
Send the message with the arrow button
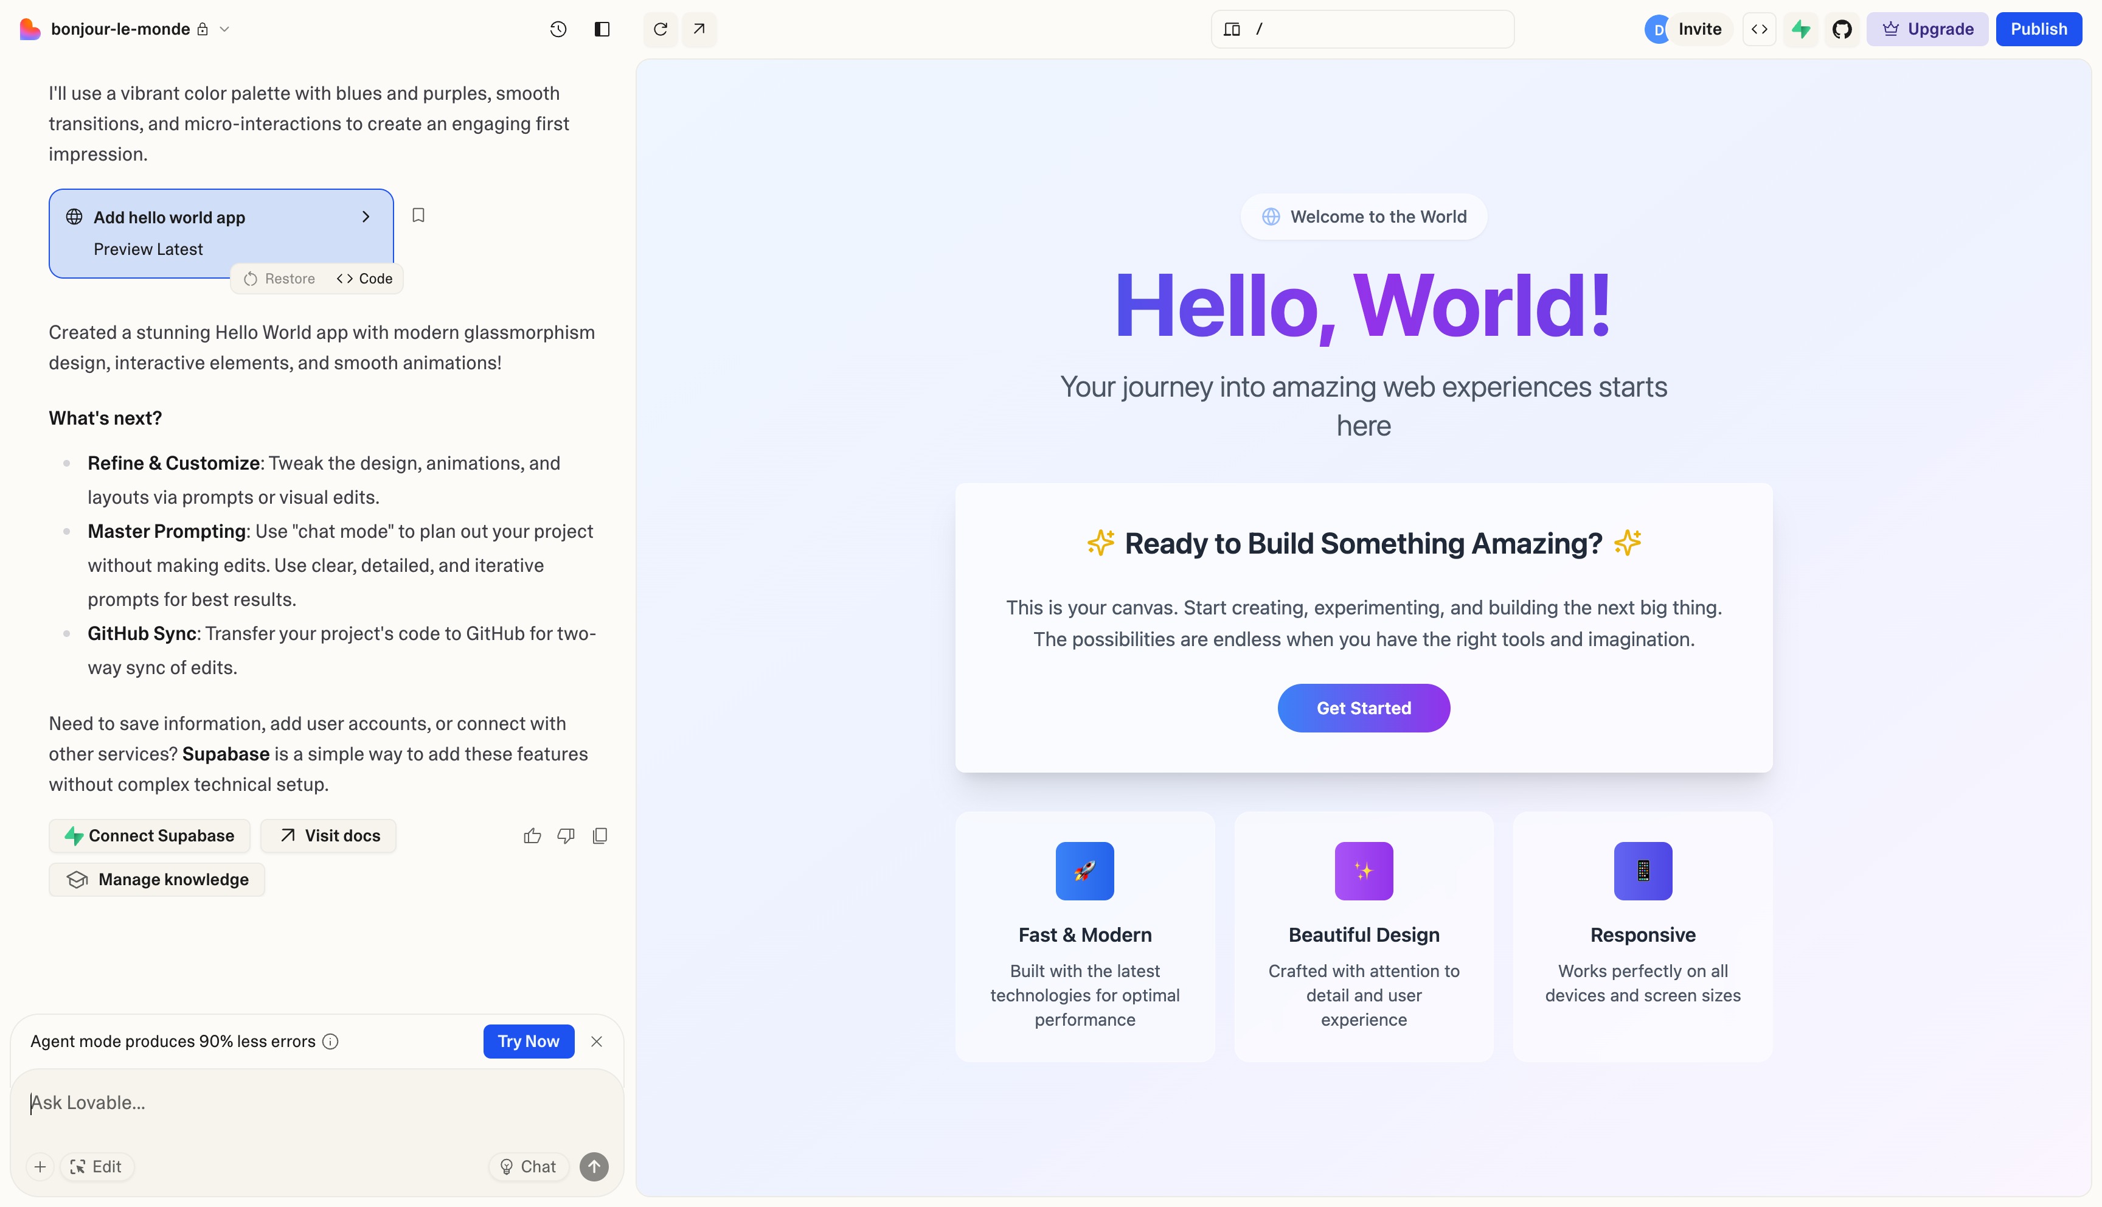click(x=594, y=1166)
